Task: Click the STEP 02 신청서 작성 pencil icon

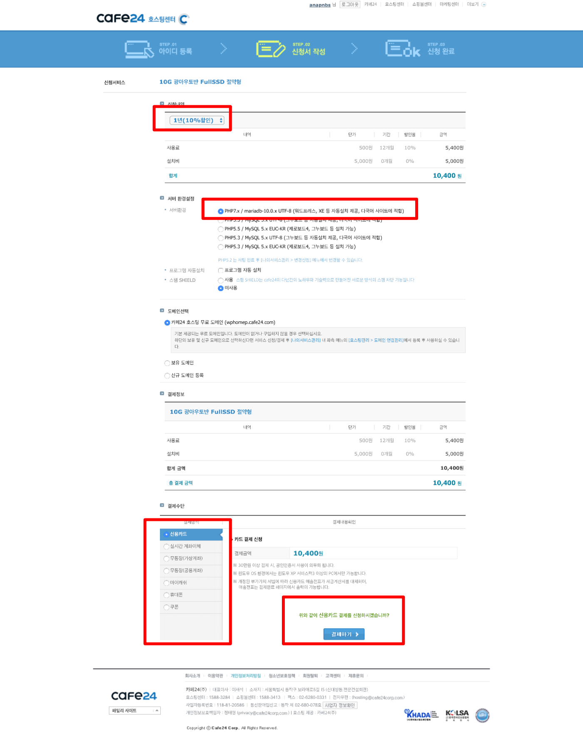Action: click(271, 49)
